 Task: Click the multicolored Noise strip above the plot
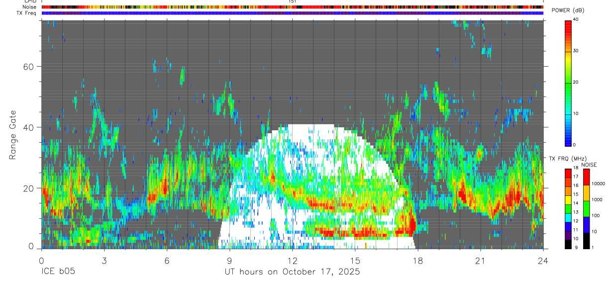point(292,7)
